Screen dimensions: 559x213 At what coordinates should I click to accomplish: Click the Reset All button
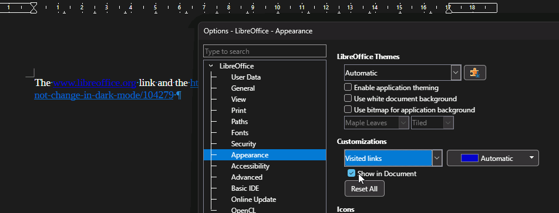pos(364,188)
